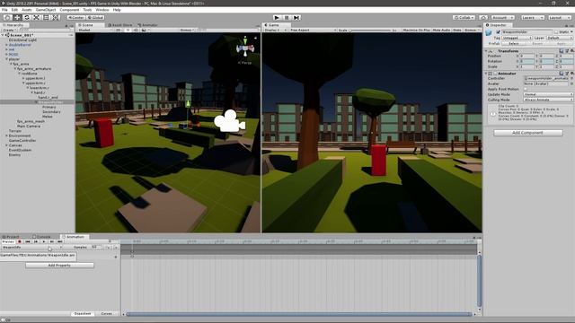This screenshot has height=323, width=575.
Task: Toggle the Animator component enabled checkbox
Action: pos(495,74)
